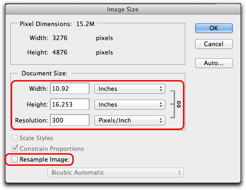This screenshot has height=190, width=246.
Task: Click the Width unit dropdown arrows
Action: coord(161,89)
